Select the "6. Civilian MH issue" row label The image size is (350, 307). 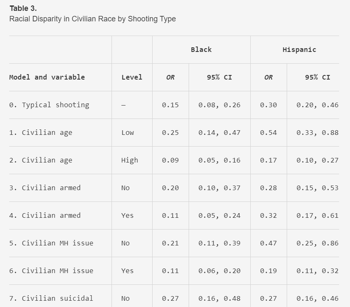point(51,271)
